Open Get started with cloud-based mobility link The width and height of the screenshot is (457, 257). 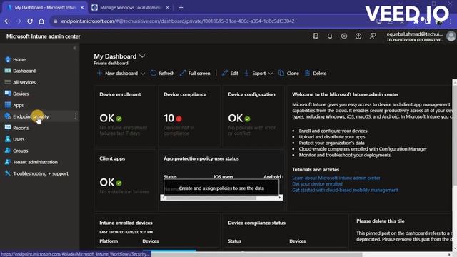345,190
